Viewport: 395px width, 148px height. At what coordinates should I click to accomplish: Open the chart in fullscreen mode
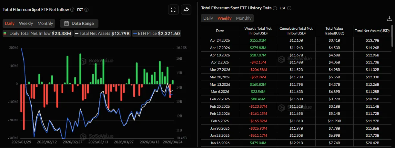(173, 10)
